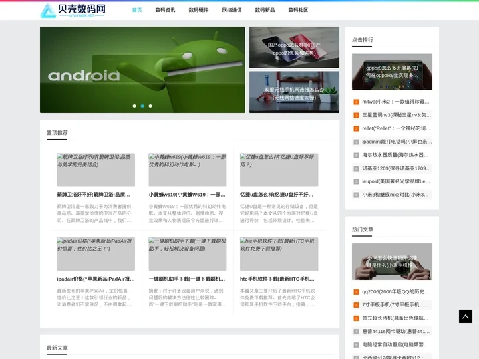Click rank badge 2 beside 7寸平板手机
The image size is (479, 359).
[x=356, y=305]
